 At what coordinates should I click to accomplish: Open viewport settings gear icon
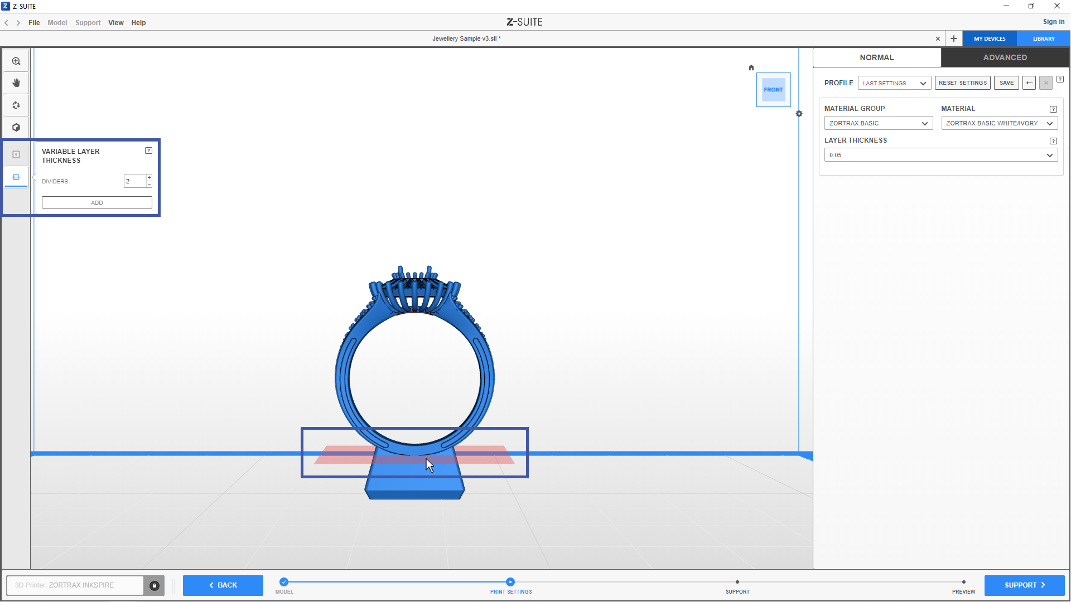[x=799, y=114]
